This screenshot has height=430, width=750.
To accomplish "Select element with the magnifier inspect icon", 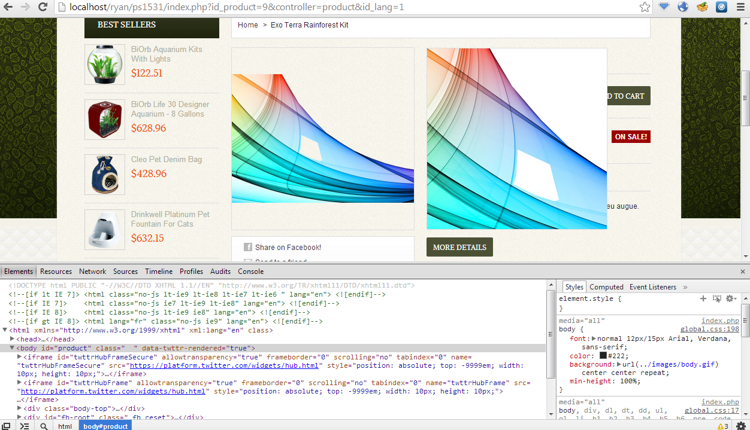I will (44, 426).
